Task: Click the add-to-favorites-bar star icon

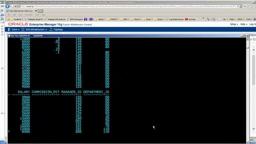Action: (8, 19)
